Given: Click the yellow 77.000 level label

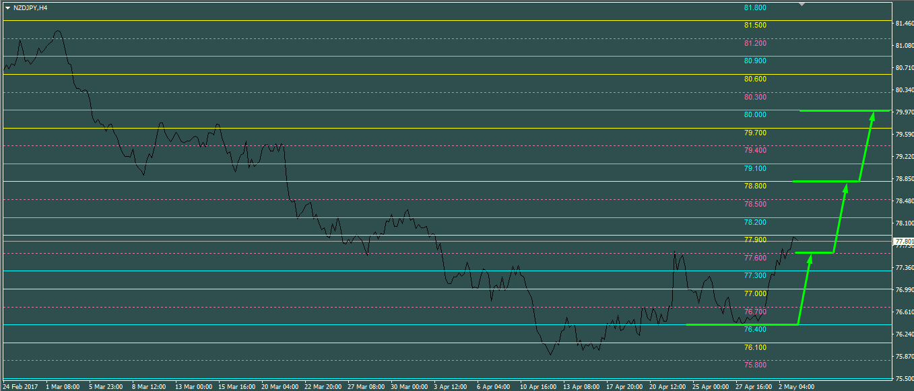Looking at the screenshot, I should [755, 293].
